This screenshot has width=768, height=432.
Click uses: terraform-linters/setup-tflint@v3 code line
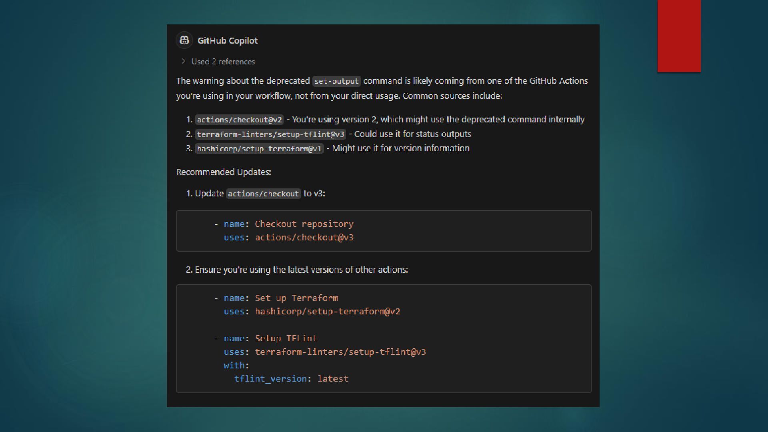click(x=325, y=352)
